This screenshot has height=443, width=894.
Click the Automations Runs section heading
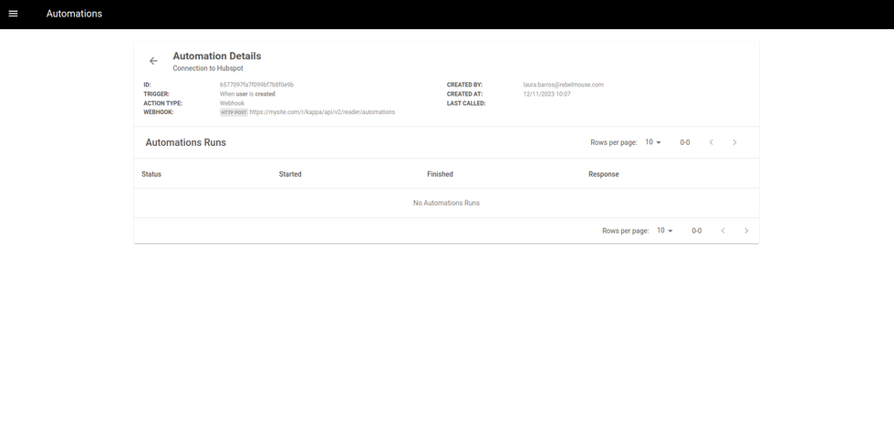click(185, 142)
